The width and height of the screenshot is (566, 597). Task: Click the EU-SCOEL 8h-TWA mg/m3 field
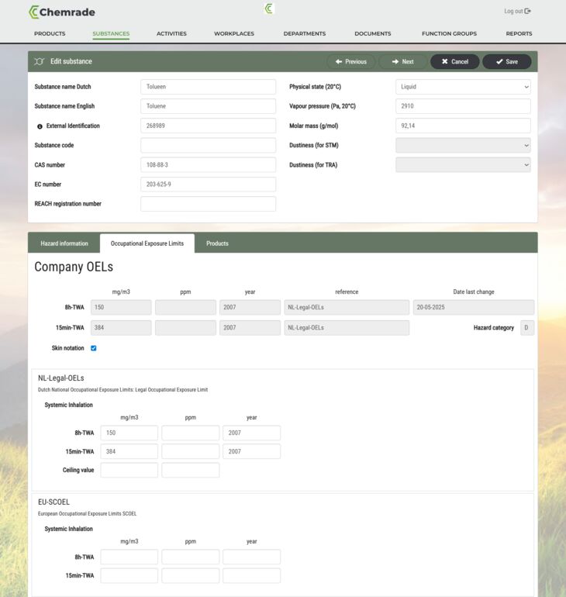coord(129,557)
